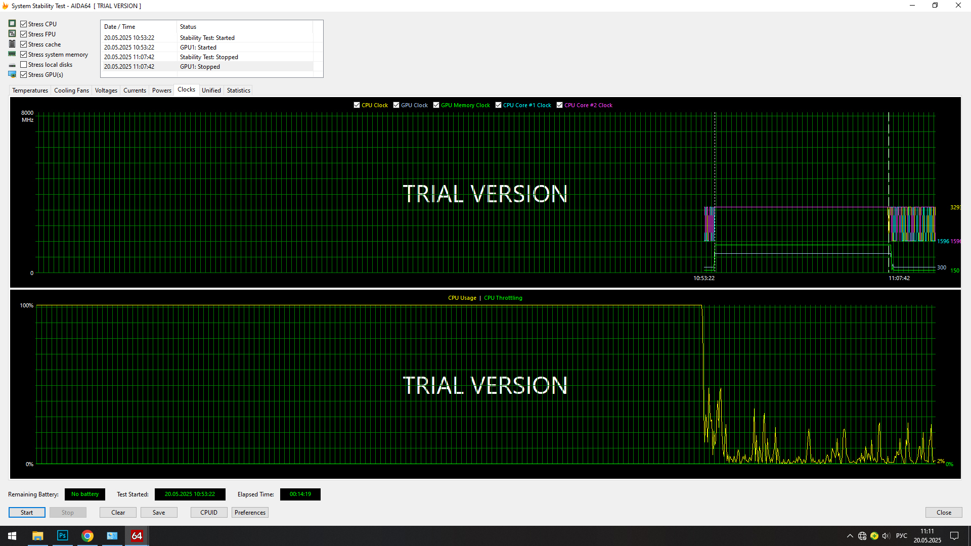The width and height of the screenshot is (971, 546).
Task: Switch to Temperatures tab
Action: click(30, 90)
